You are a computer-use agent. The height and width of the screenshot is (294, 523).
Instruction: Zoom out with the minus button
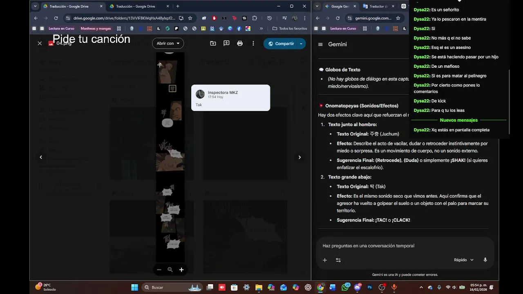(x=159, y=269)
